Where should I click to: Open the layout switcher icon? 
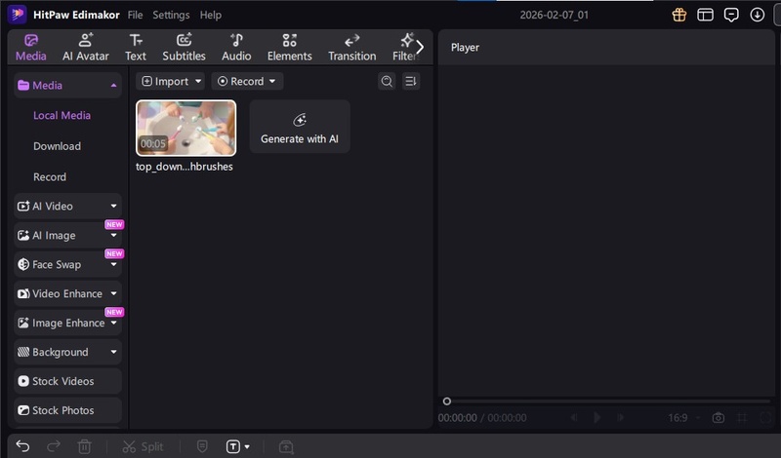(705, 15)
